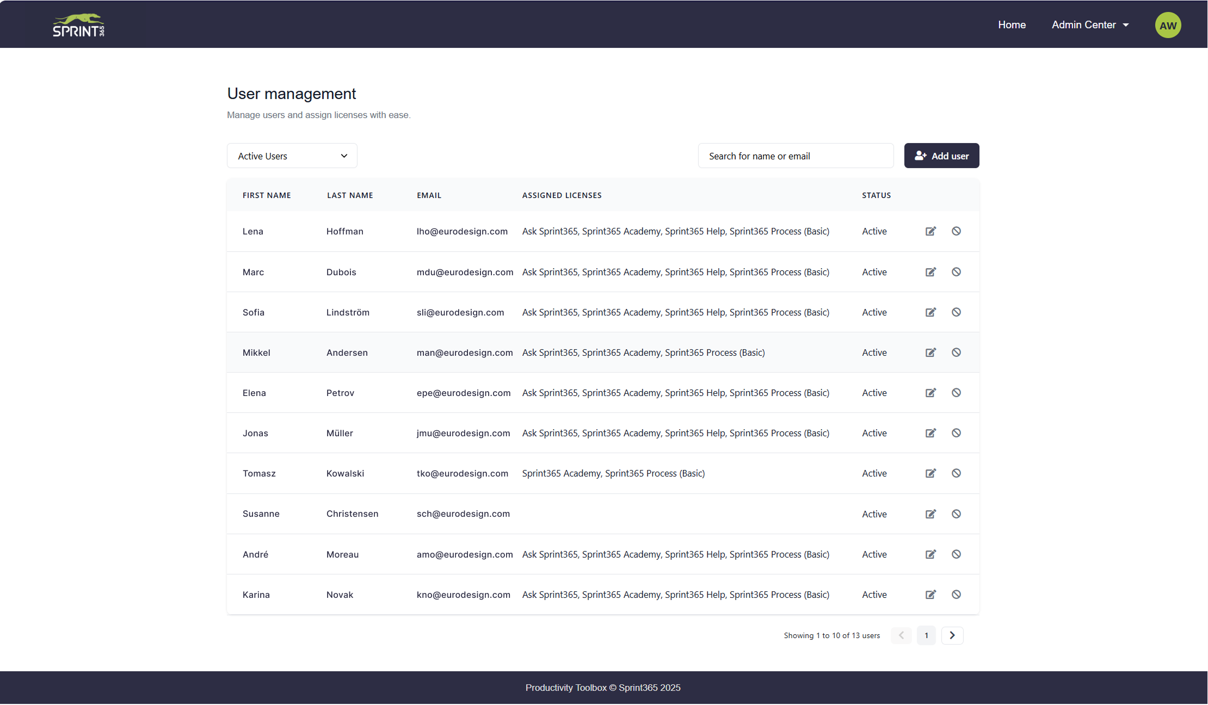This screenshot has height=705, width=1208.
Task: Click the User management heading
Action: (292, 94)
